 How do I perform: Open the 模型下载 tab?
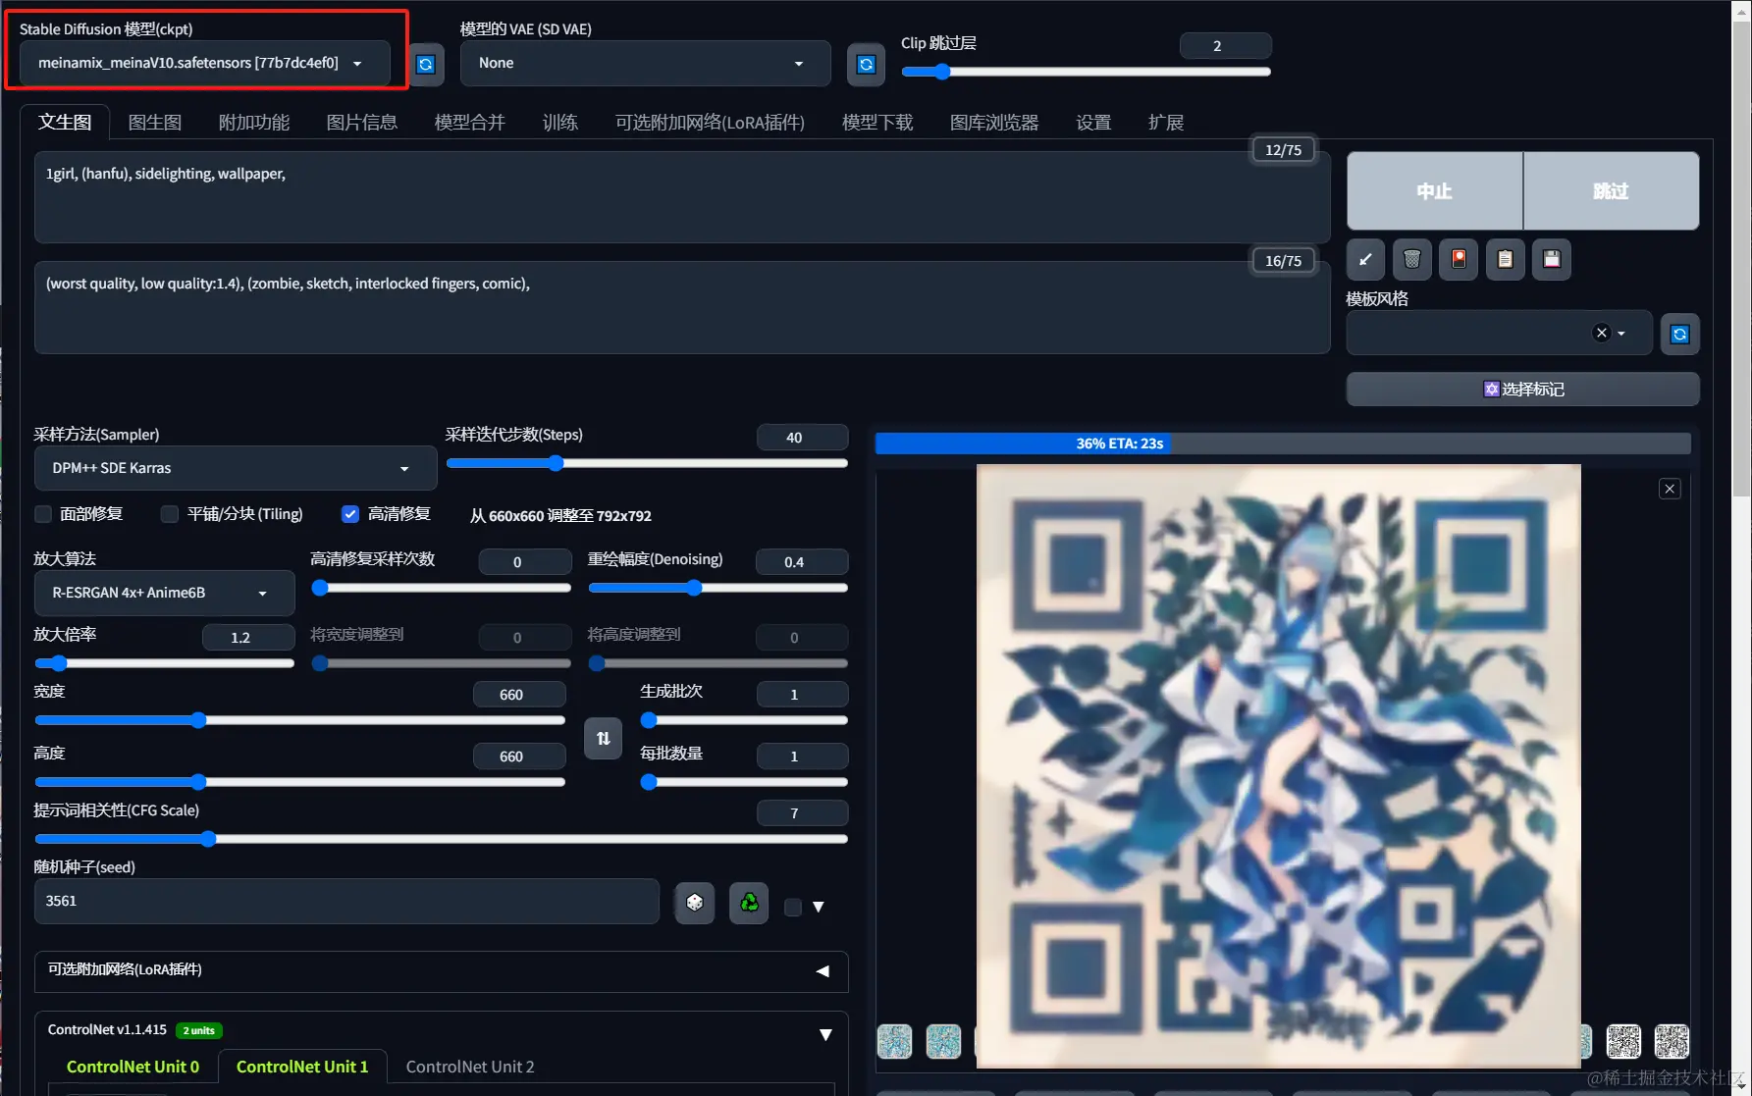pos(877,122)
